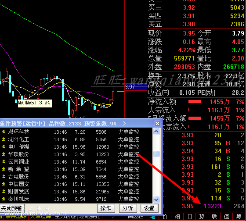Open alert 设置 settings
The width and height of the screenshot is (246, 221).
click(x=149, y=208)
